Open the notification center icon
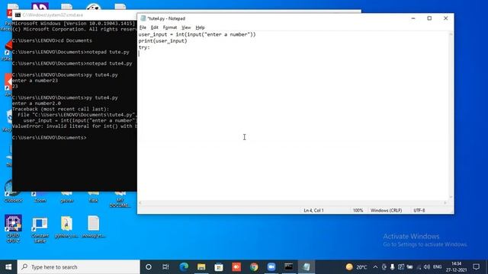This screenshot has width=488, height=274. coord(476,267)
